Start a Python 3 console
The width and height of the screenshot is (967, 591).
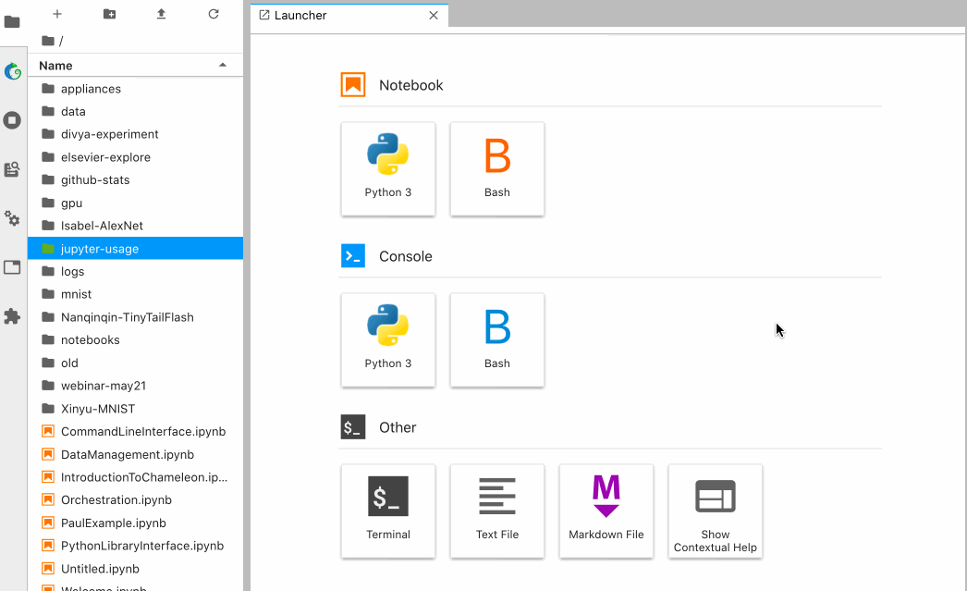click(388, 340)
